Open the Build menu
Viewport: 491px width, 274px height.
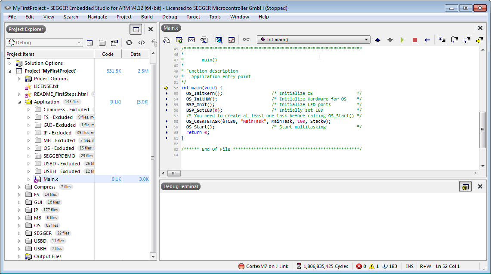147,17
